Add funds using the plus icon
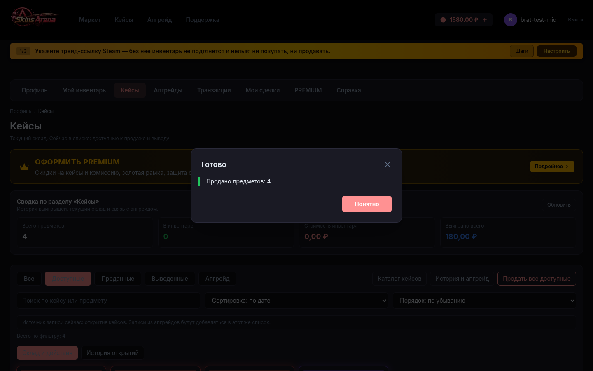This screenshot has height=371, width=593. pos(485,20)
